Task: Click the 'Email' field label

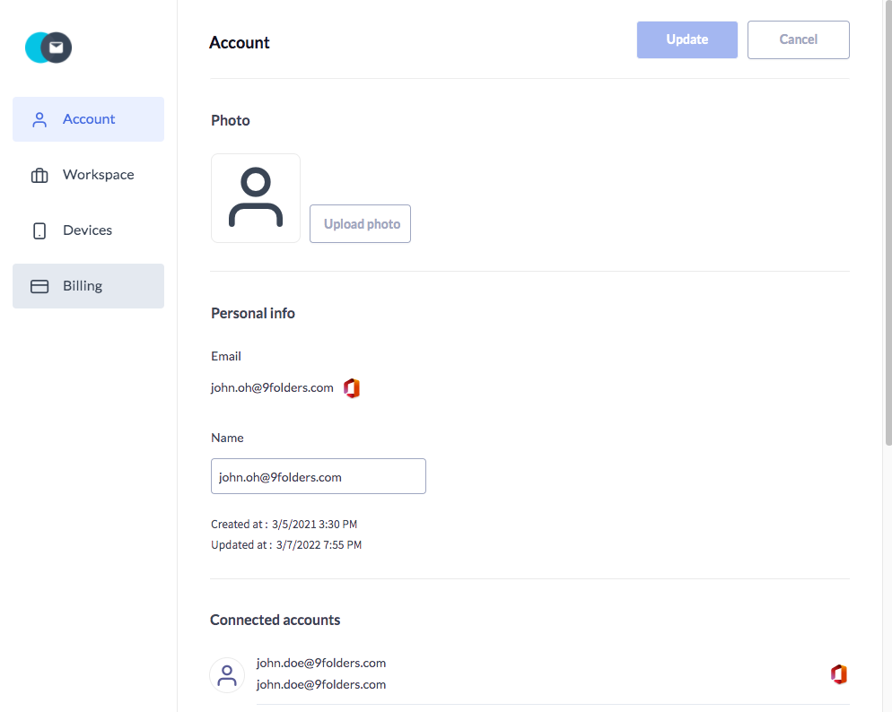Action: click(x=226, y=356)
